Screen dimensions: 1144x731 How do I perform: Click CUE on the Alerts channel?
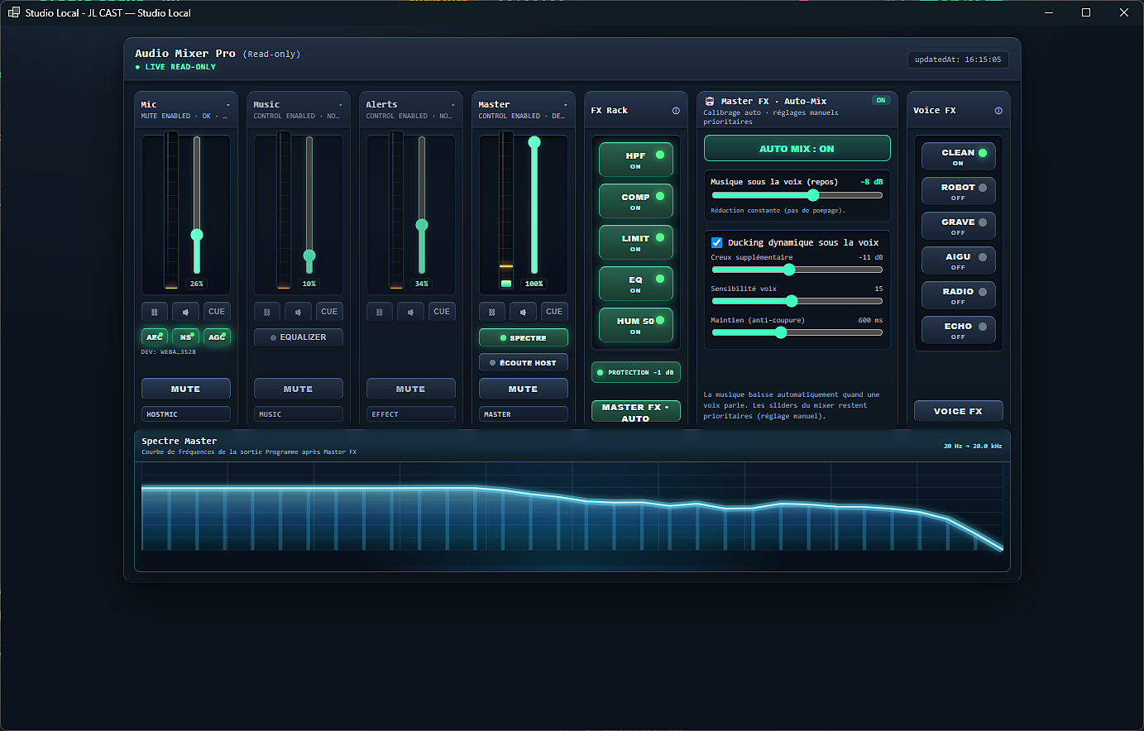[442, 312]
